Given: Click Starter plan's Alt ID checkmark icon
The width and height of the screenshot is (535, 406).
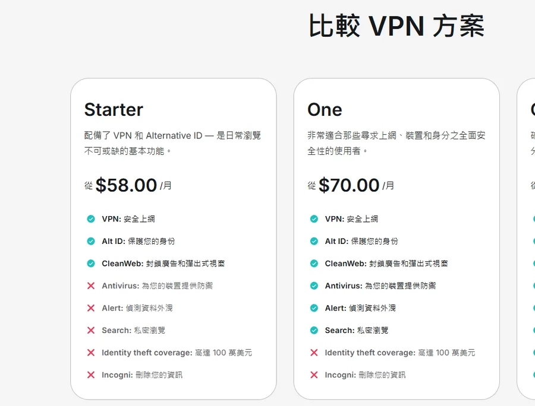Looking at the screenshot, I should (91, 241).
